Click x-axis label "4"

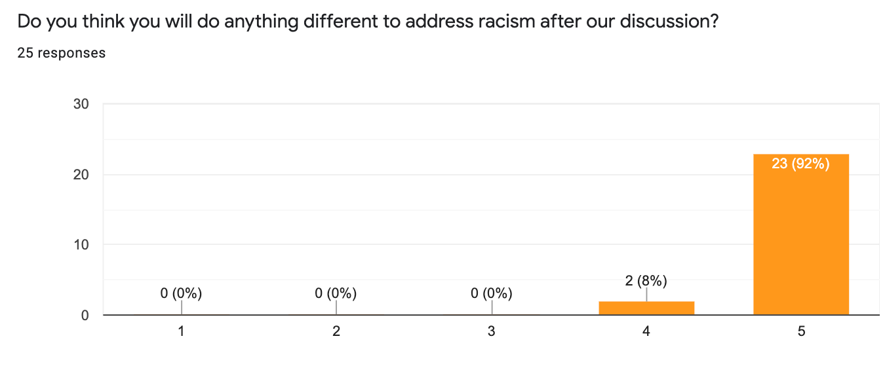646,332
